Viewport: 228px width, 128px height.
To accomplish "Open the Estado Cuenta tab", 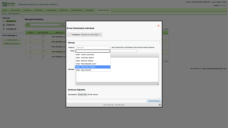I will (77, 10).
